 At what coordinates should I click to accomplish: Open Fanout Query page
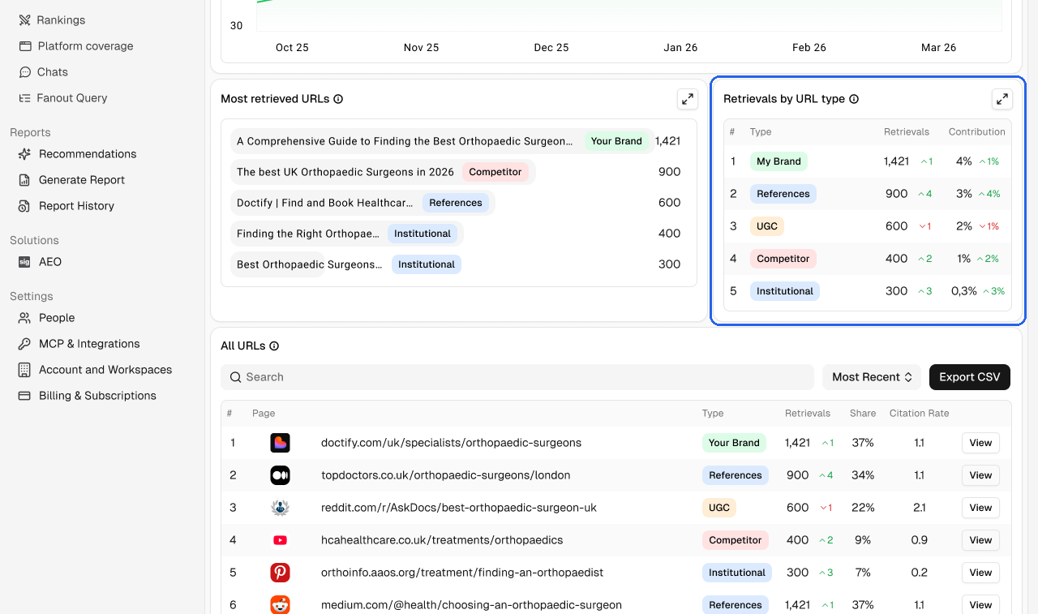click(x=63, y=98)
